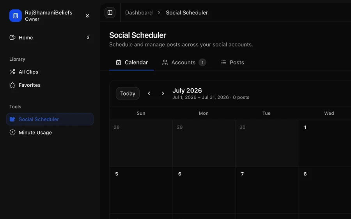Jump to Today in calendar

click(128, 93)
